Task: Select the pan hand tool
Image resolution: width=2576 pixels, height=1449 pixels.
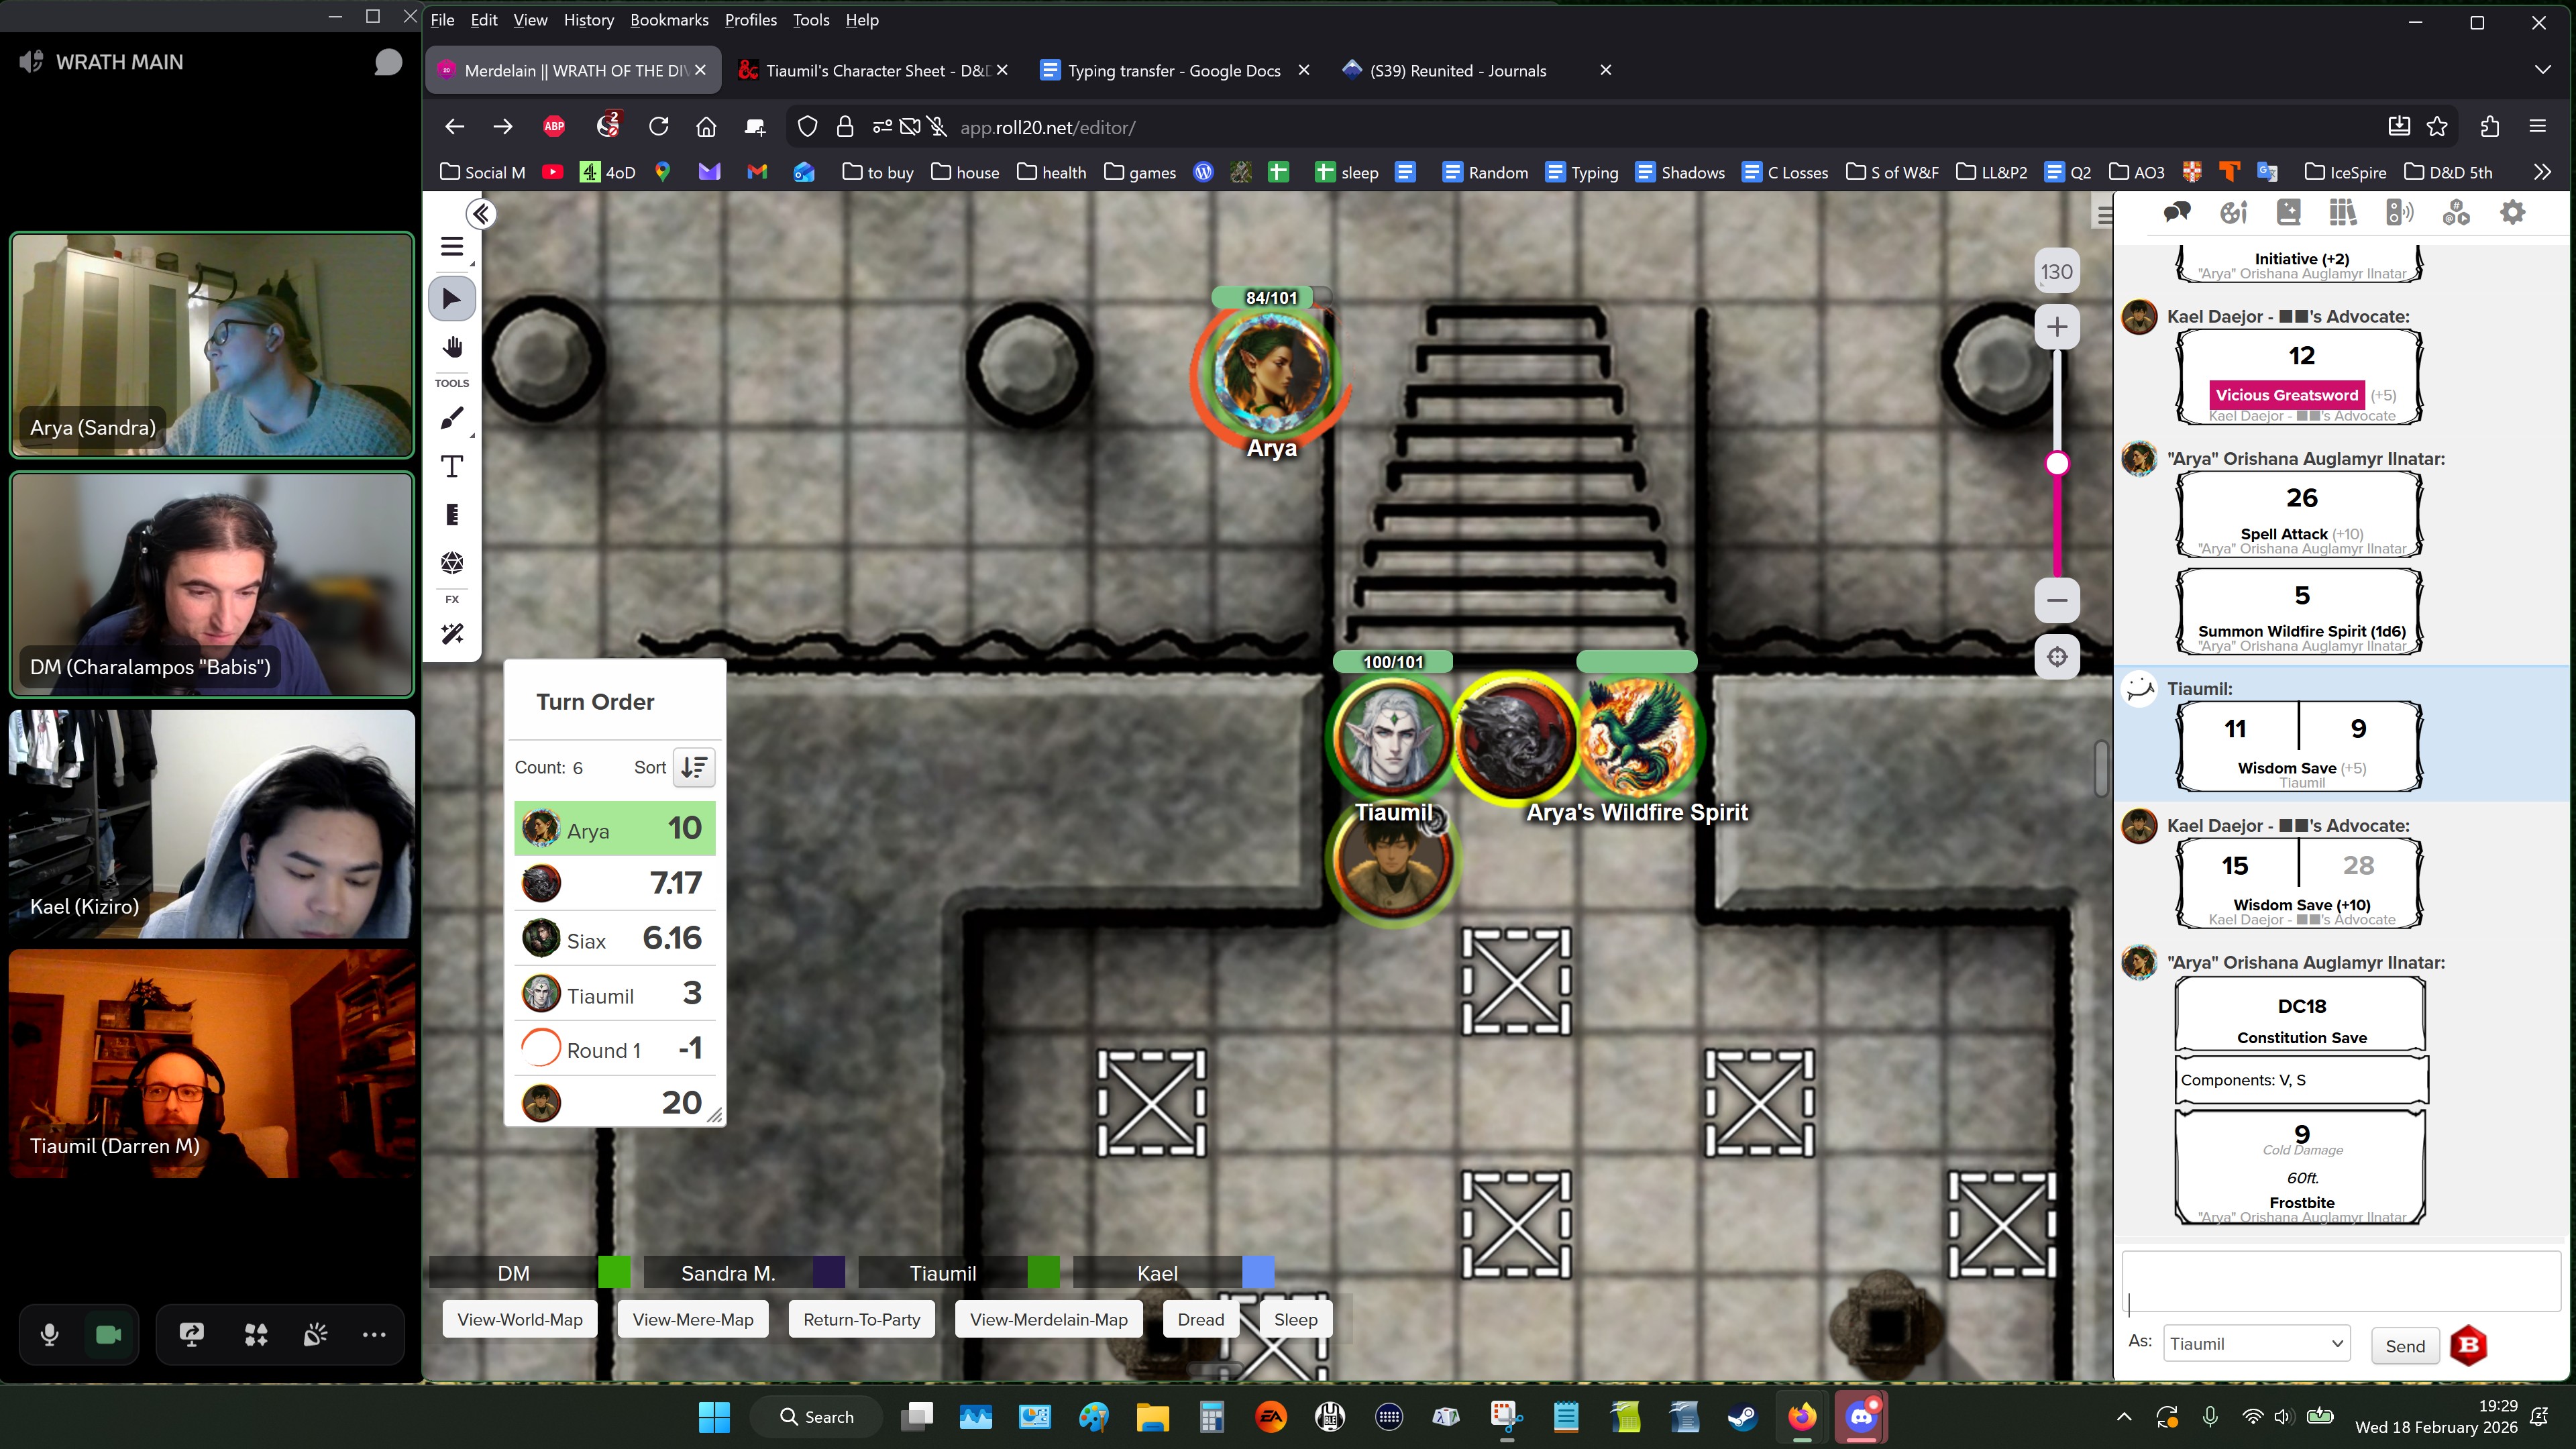Action: [x=451, y=347]
